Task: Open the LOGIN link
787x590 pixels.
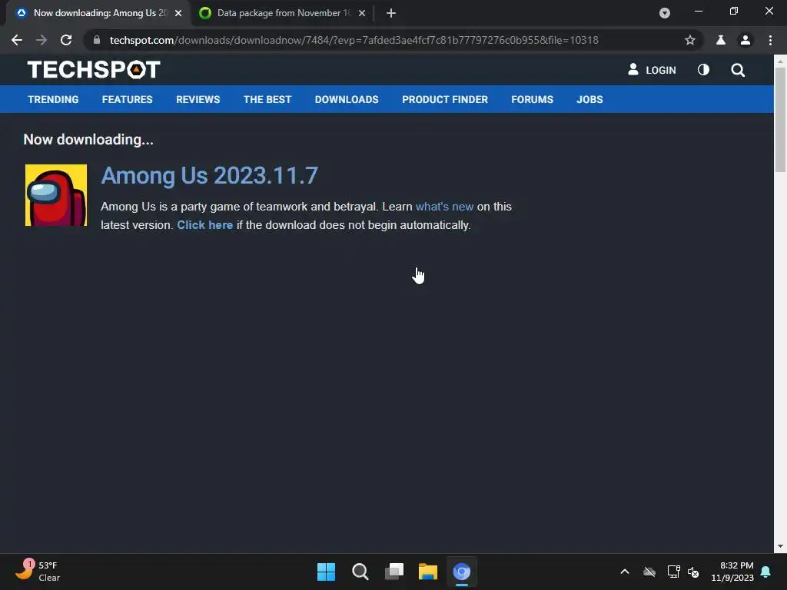Action: coord(660,70)
